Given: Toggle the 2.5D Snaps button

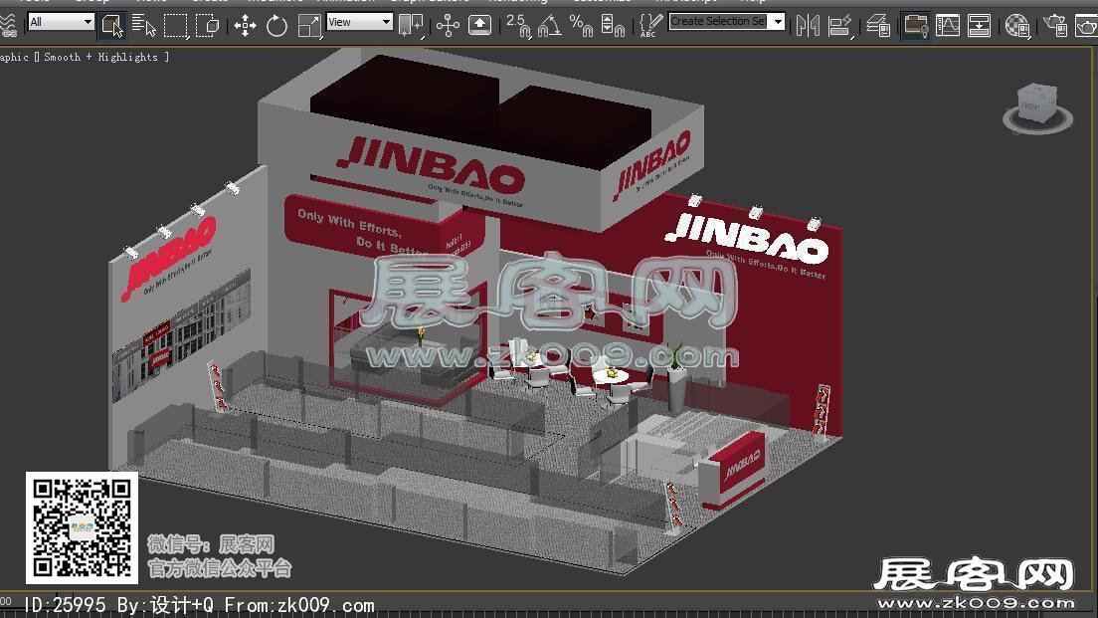Looking at the screenshot, I should [519, 26].
